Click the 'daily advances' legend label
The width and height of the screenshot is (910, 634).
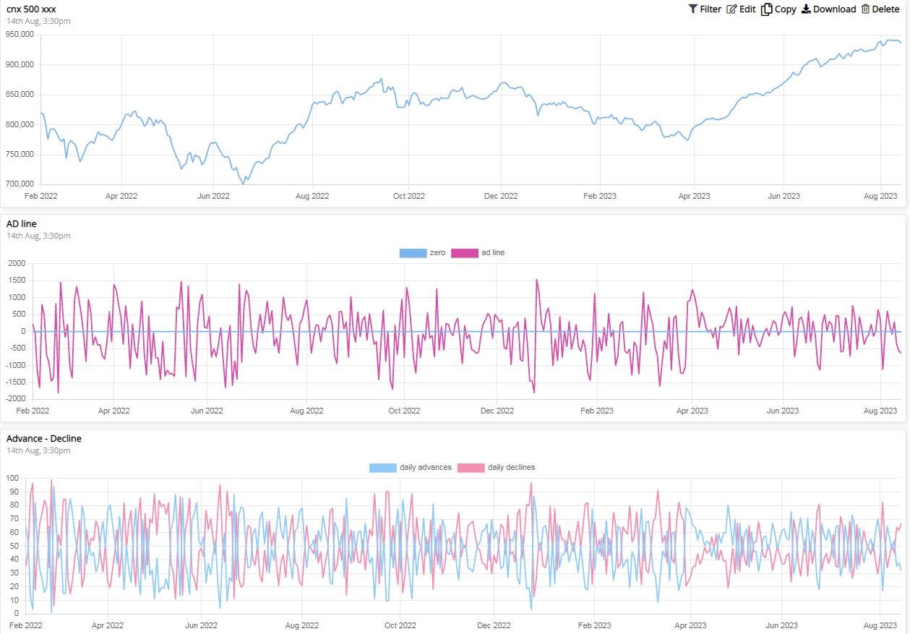click(426, 468)
